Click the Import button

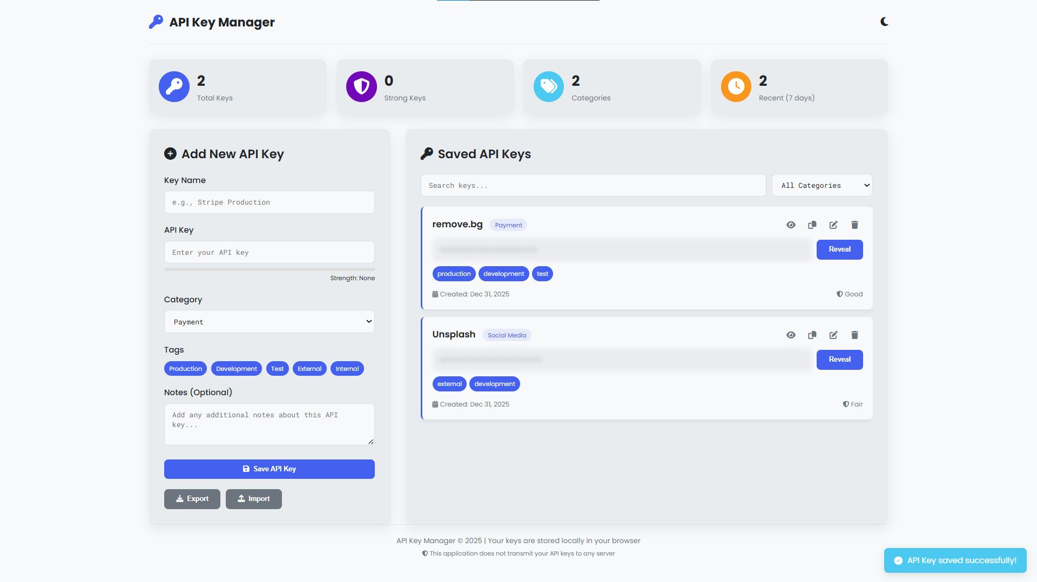click(x=253, y=499)
